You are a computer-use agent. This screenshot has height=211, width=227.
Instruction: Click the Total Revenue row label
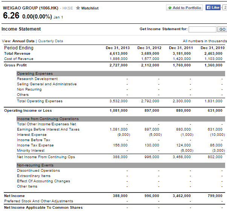click(x=17, y=54)
